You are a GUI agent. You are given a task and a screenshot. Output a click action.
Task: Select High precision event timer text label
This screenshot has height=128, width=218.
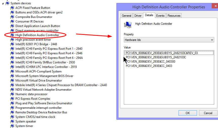(x=33, y=40)
